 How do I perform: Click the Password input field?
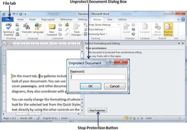(98, 77)
